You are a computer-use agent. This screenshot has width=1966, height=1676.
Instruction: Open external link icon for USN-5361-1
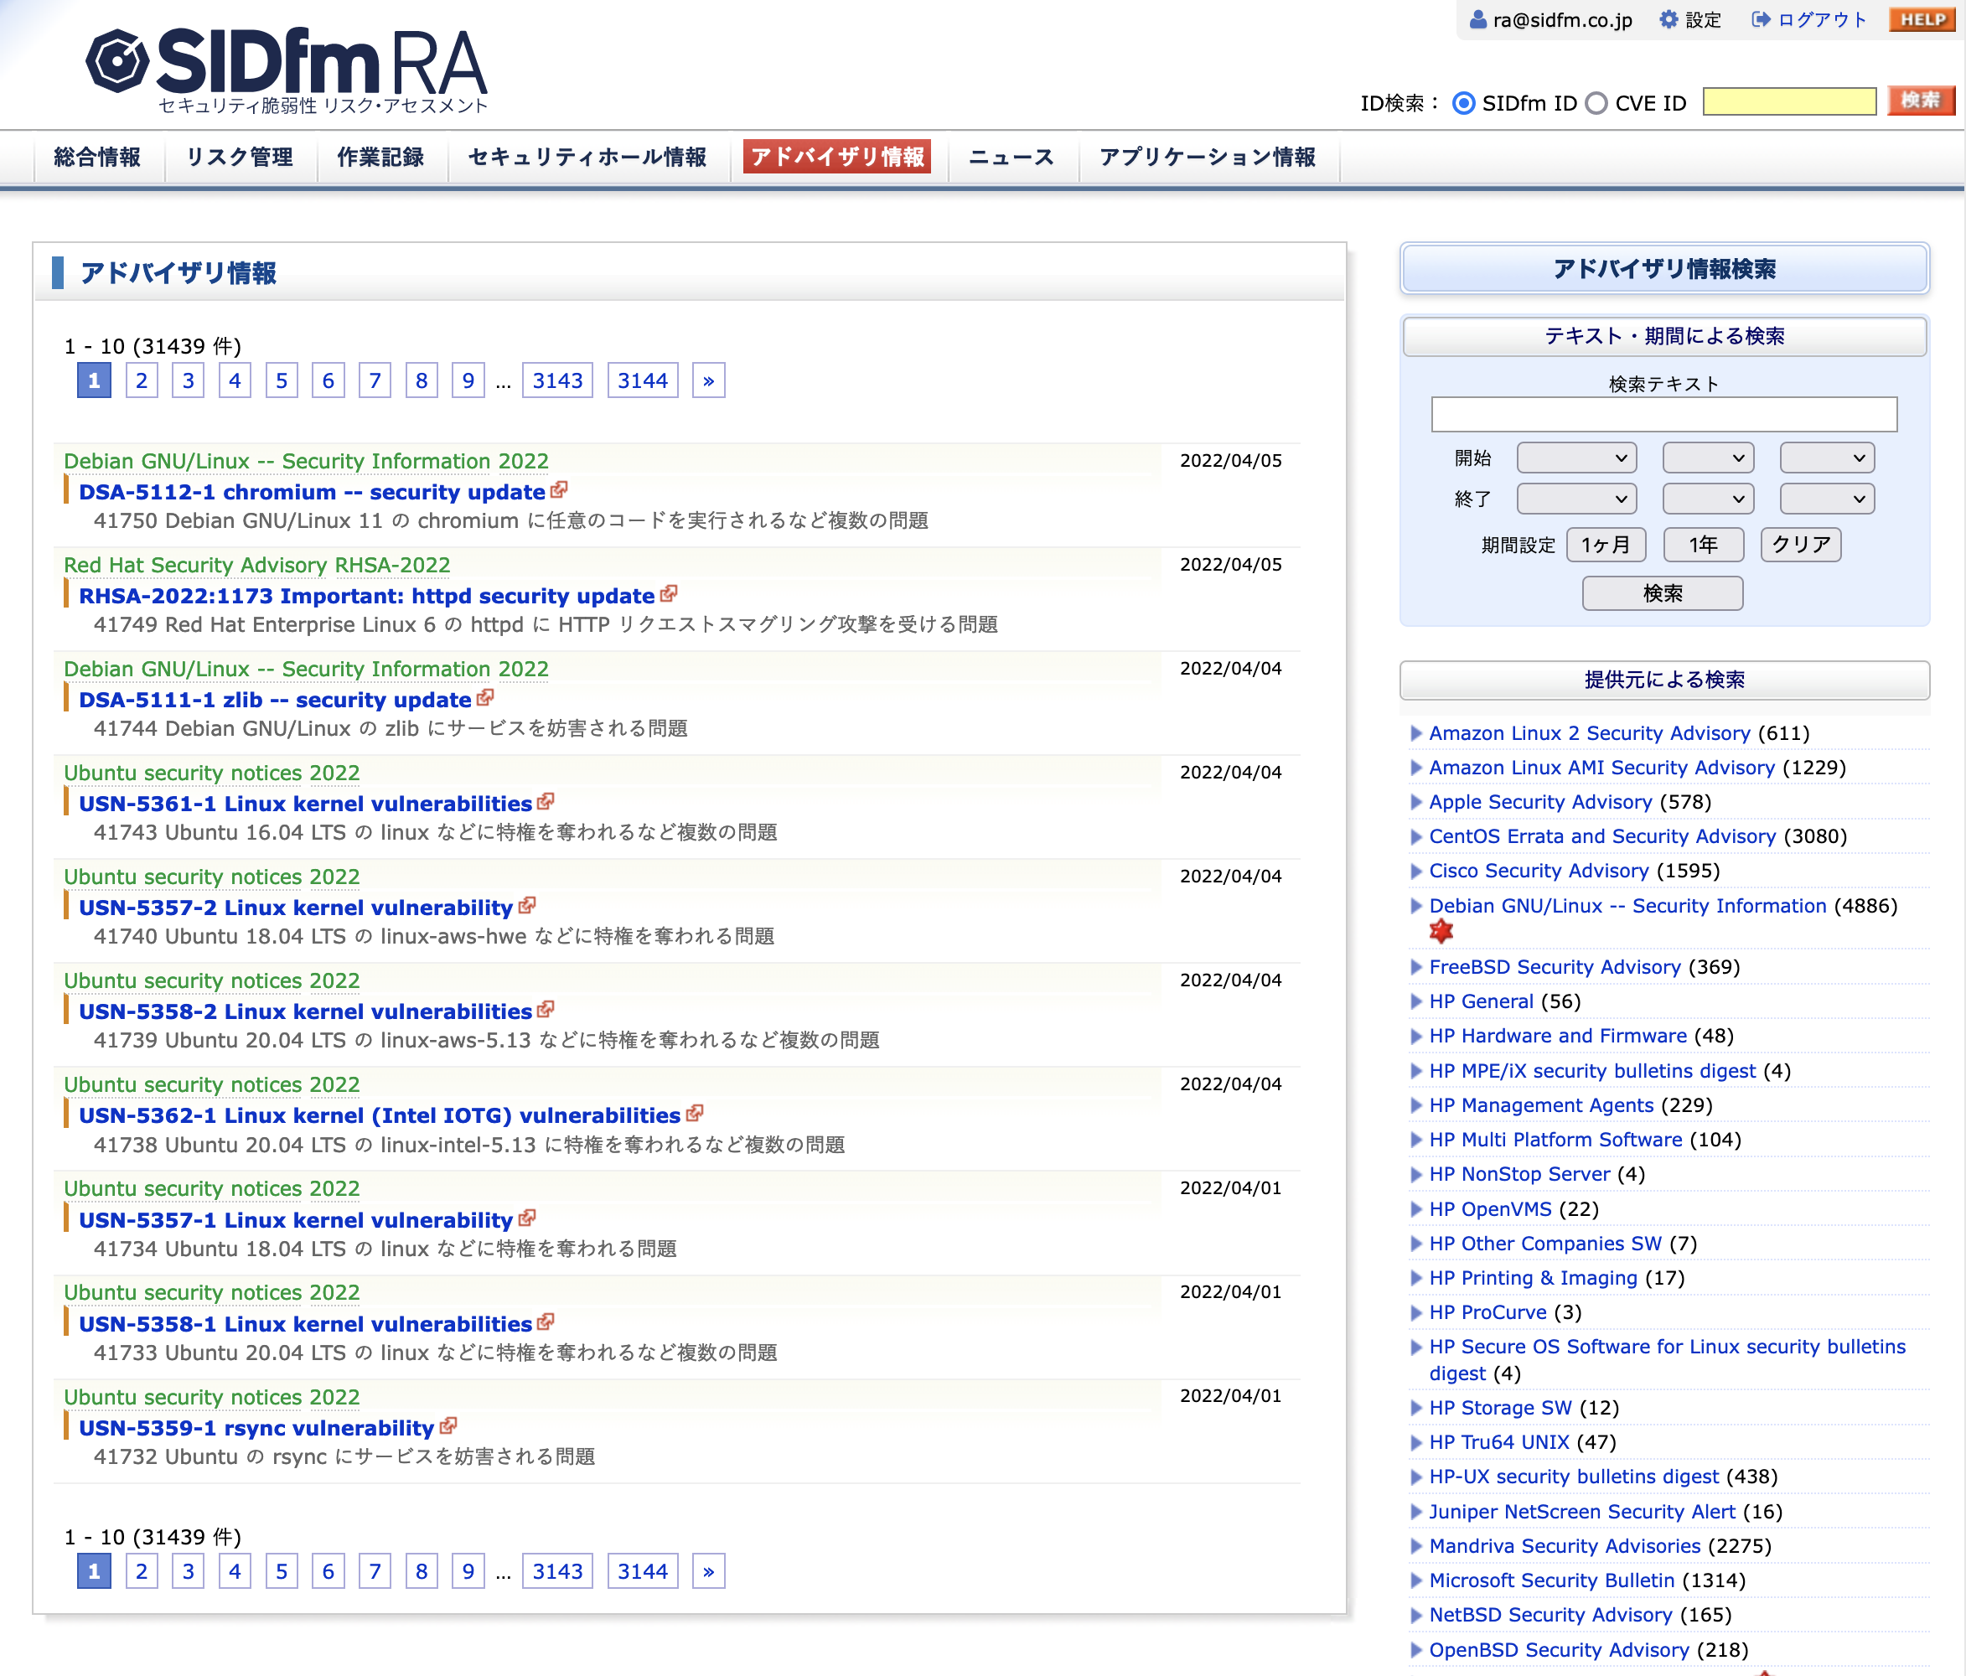[x=546, y=802]
